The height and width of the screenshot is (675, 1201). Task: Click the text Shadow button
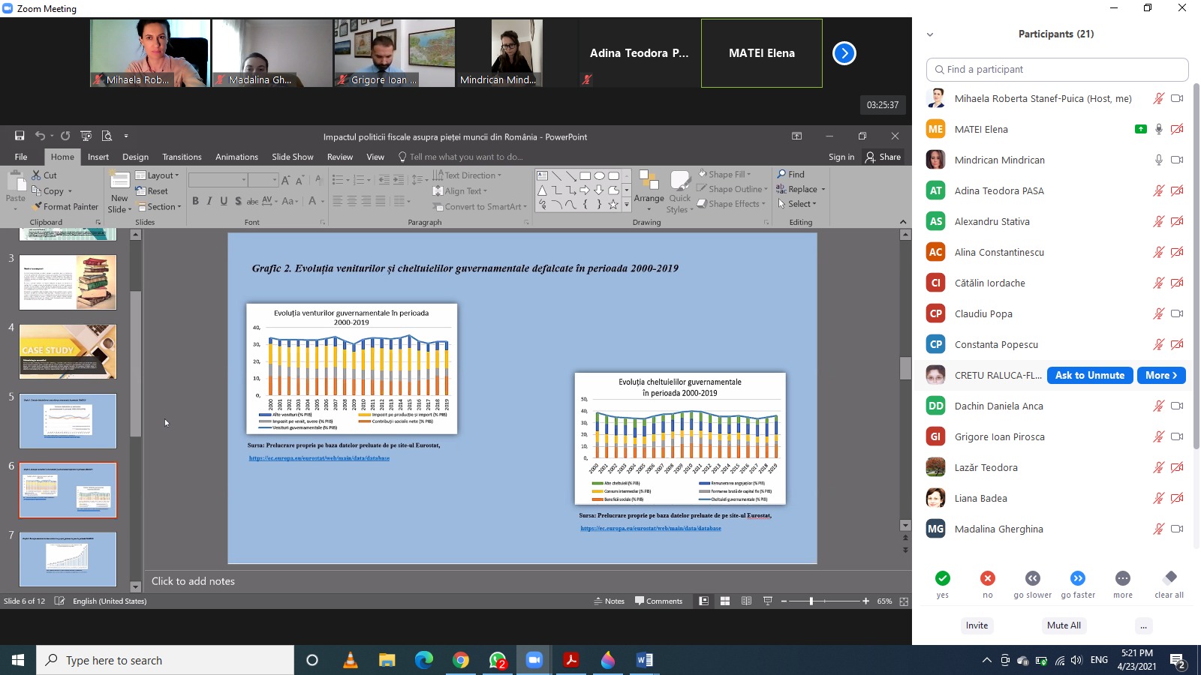click(238, 201)
